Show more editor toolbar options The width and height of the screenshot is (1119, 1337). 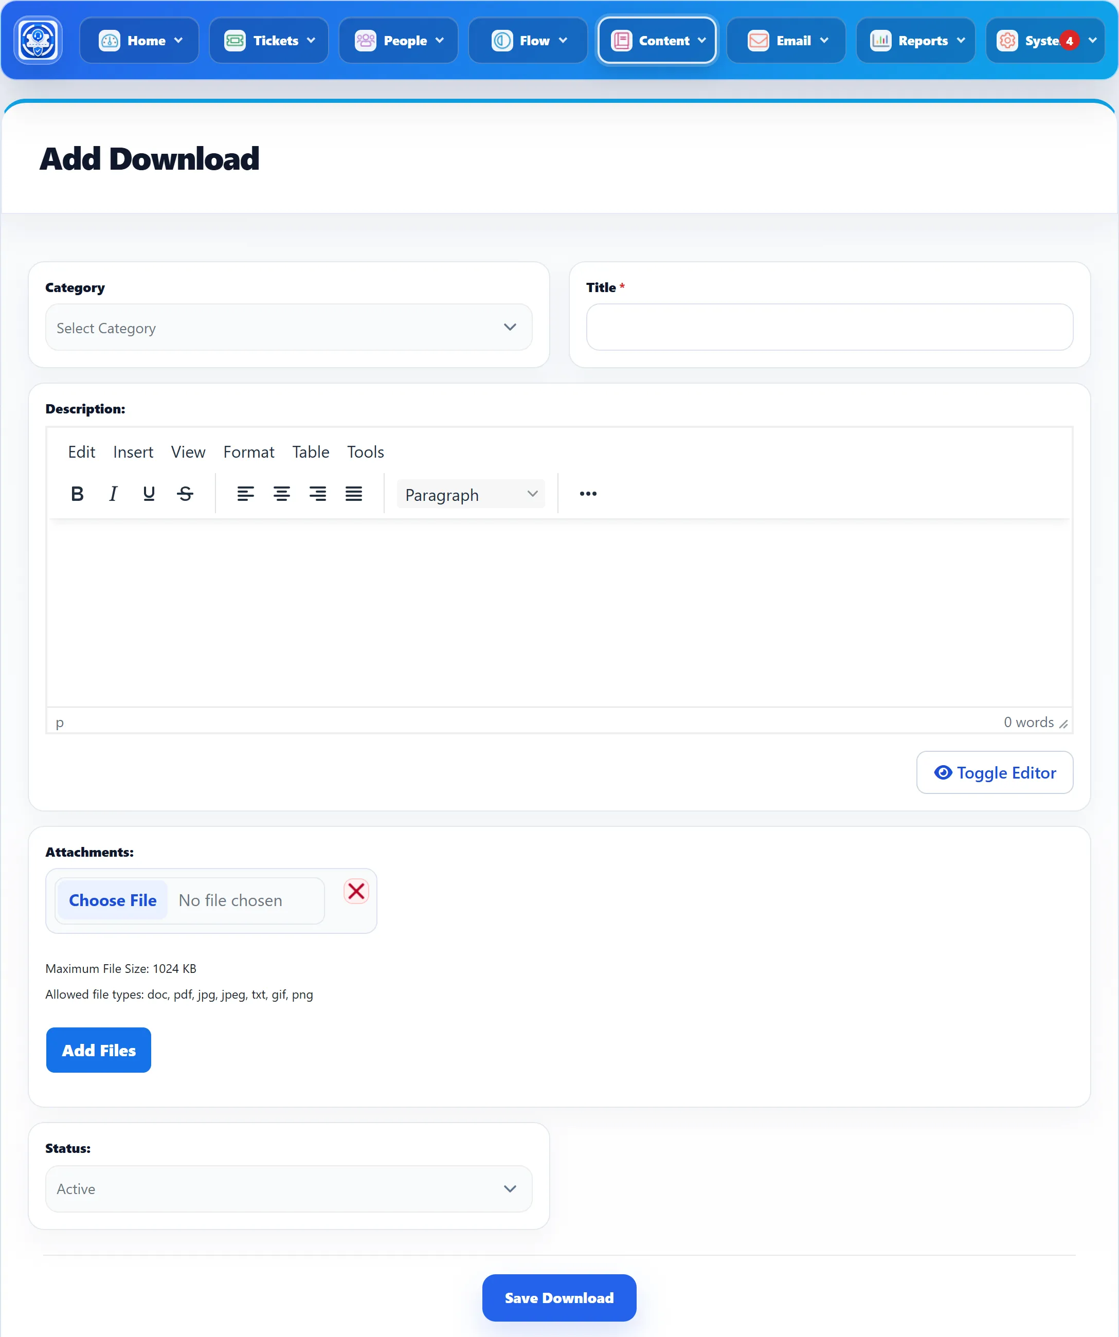pos(588,494)
